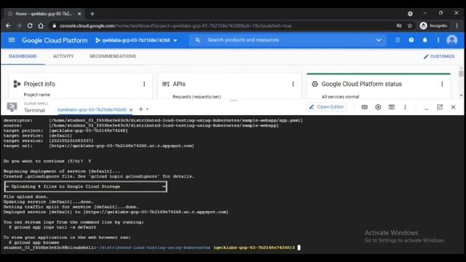Select the Home qwiklabs browser tab
The height and width of the screenshot is (262, 466).
(x=44, y=14)
